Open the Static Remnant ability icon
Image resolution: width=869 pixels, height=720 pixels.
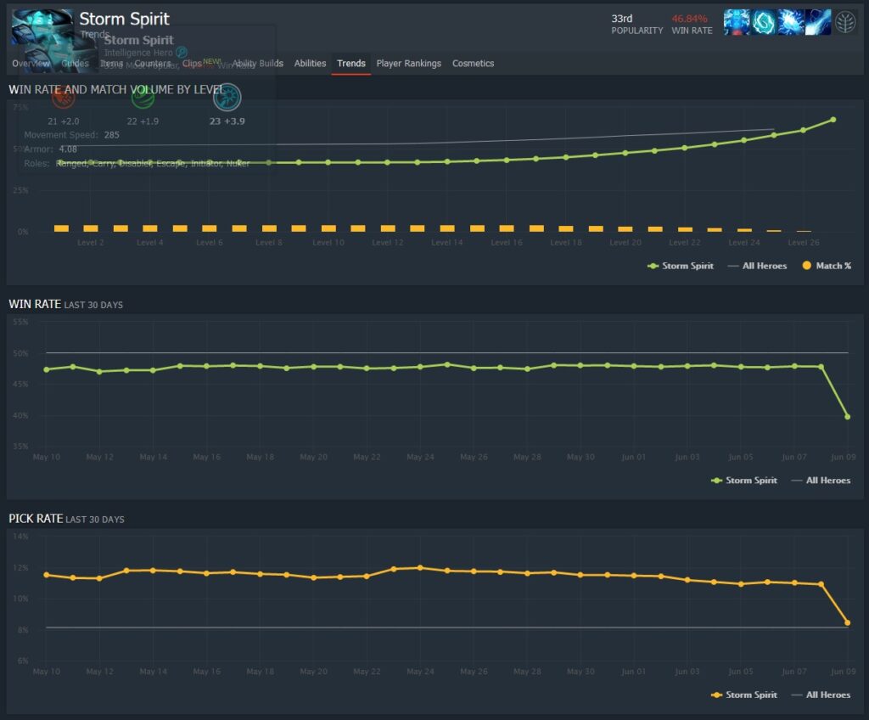coord(737,22)
